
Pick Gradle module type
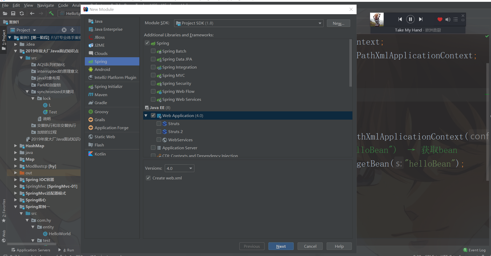[101, 103]
